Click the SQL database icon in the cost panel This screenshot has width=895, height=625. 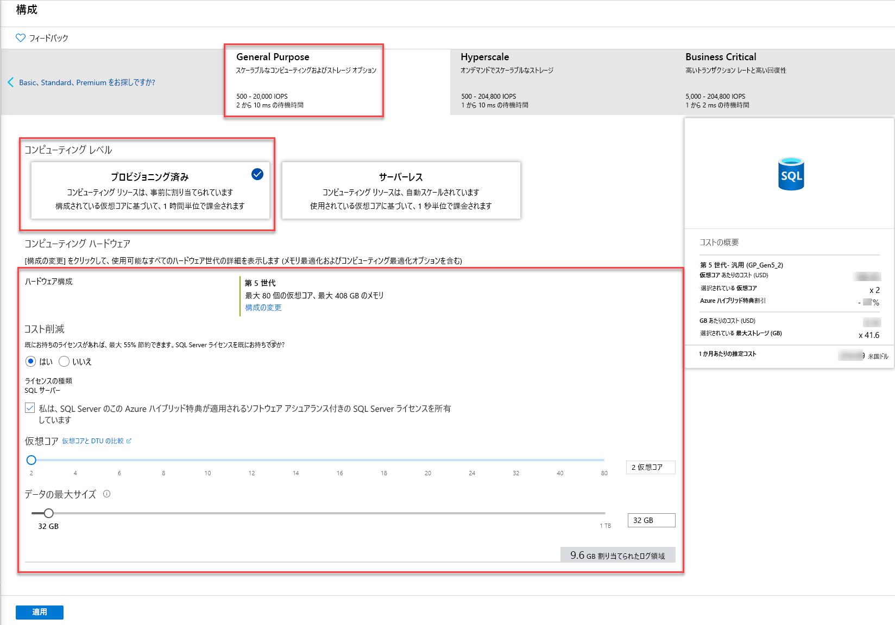pyautogui.click(x=791, y=174)
